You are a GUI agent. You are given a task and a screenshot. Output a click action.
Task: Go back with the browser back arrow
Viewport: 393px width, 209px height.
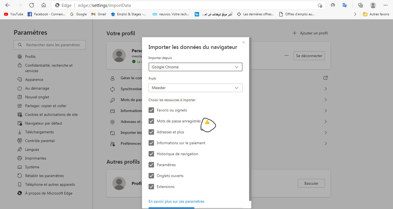pyautogui.click(x=8, y=5)
